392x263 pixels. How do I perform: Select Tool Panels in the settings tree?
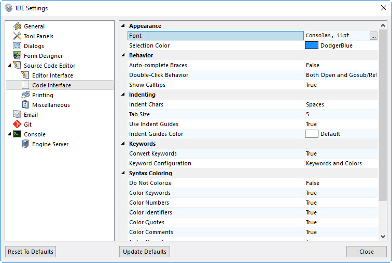(38, 36)
